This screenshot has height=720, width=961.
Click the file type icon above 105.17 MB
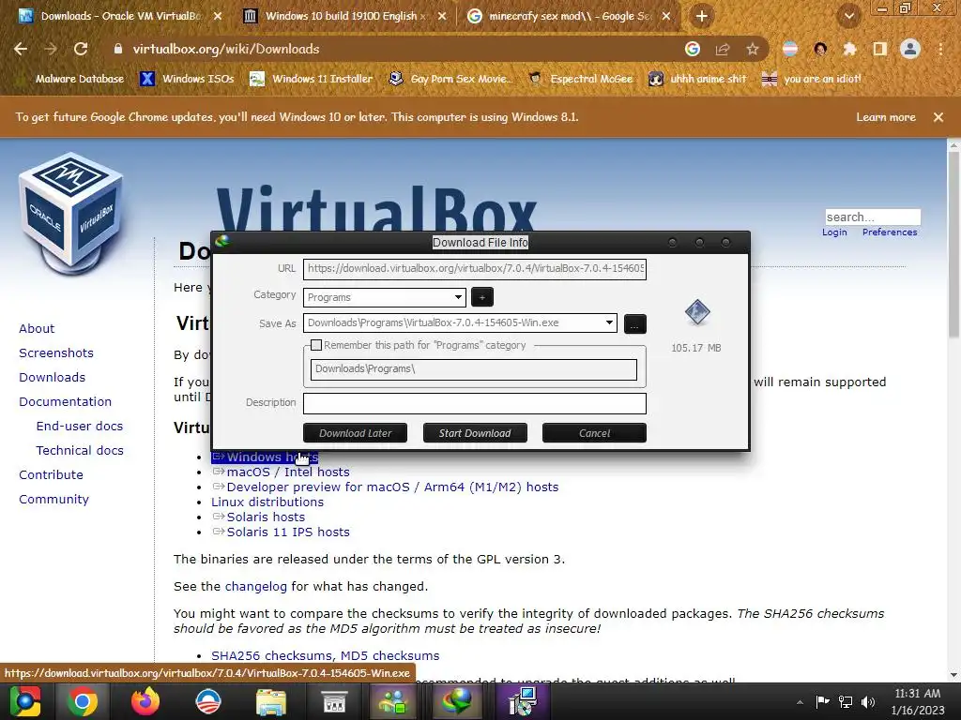tap(697, 313)
